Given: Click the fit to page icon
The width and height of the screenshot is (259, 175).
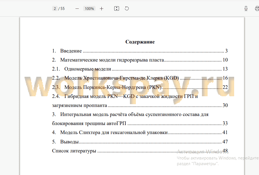Looking at the screenshot, I should pos(117,8).
